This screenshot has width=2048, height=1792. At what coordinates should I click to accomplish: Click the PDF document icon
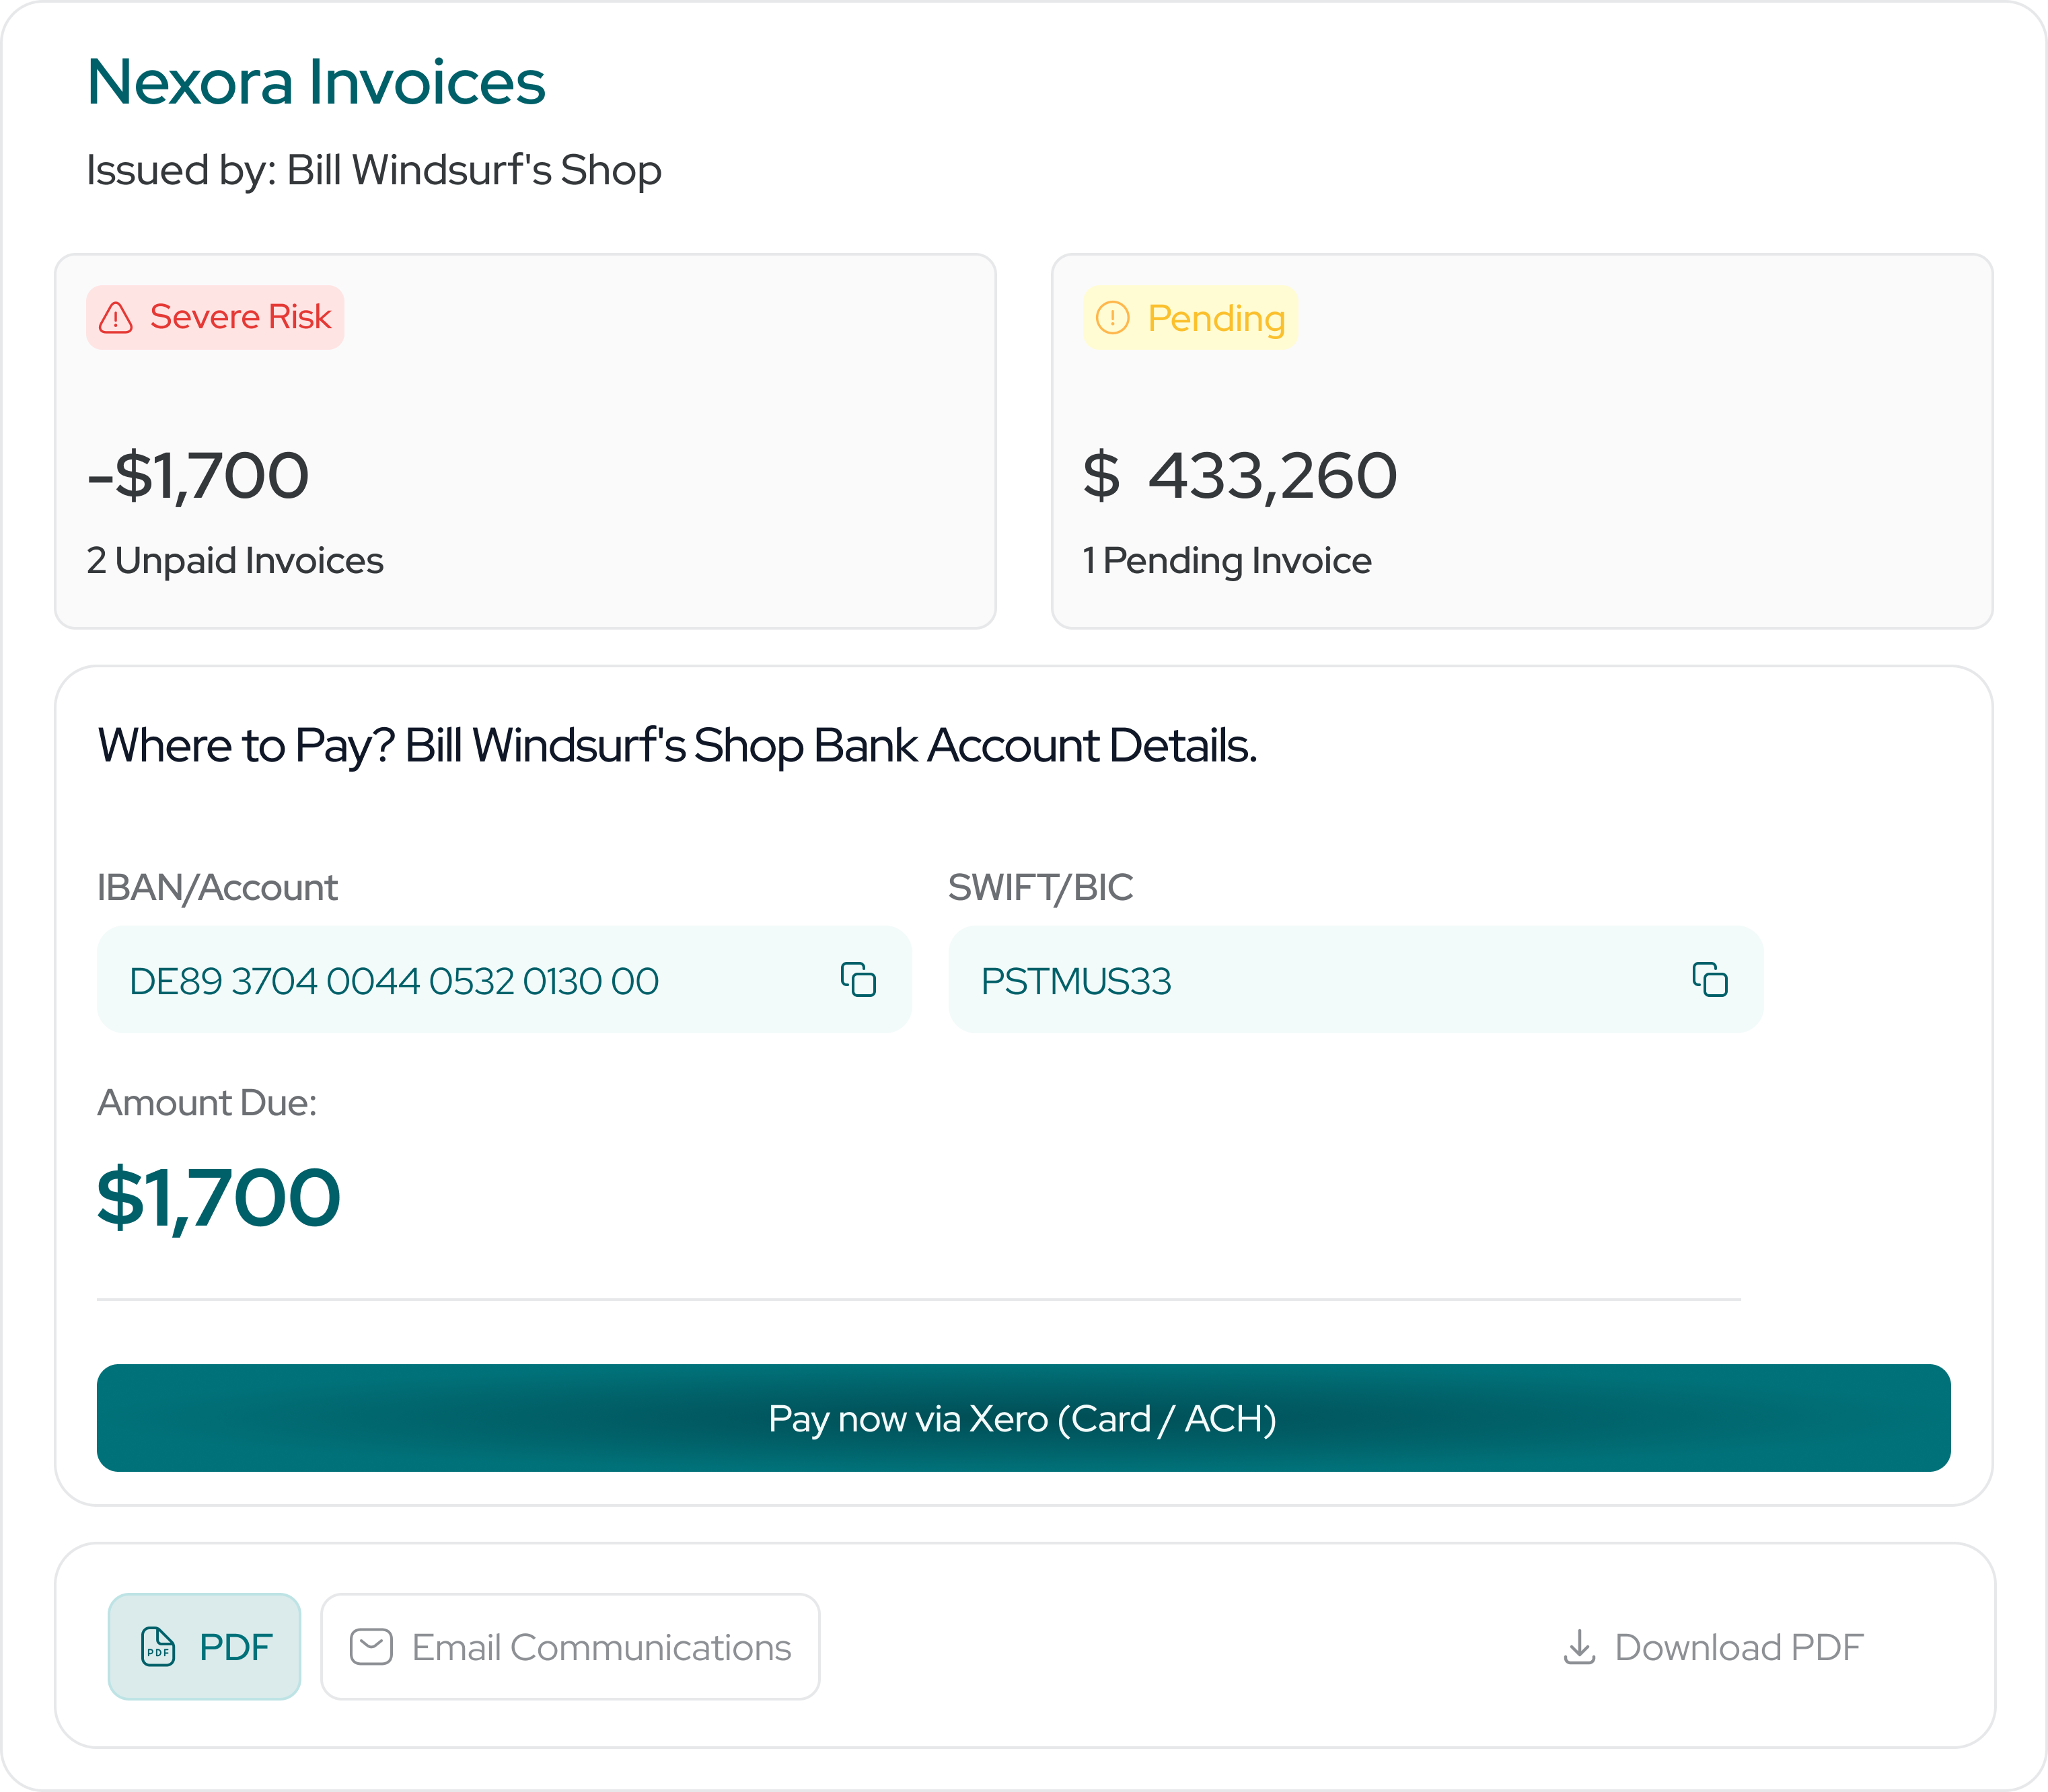[x=156, y=1647]
